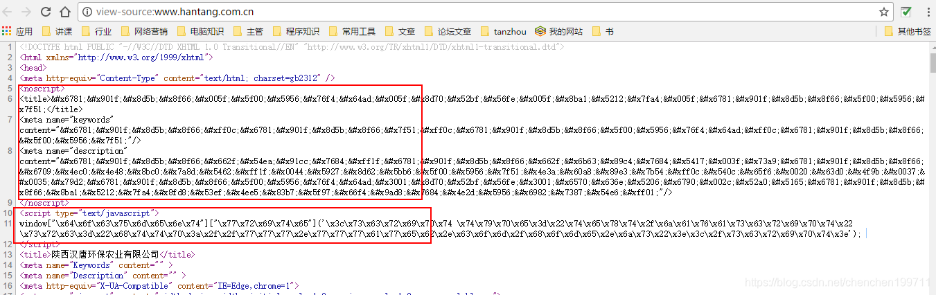The width and height of the screenshot is (936, 295).
Task: Open the 讲课 bookmark folder
Action: pyautogui.click(x=58, y=31)
